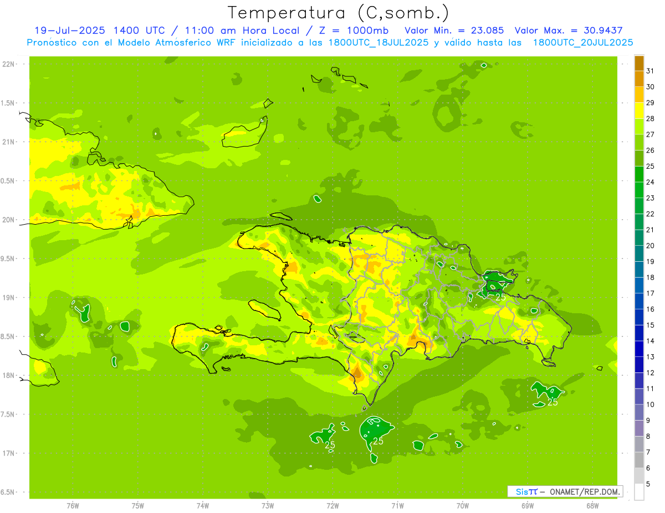This screenshot has height=513, width=665.
Task: Click the legend value '12'
Action: [x=651, y=373]
